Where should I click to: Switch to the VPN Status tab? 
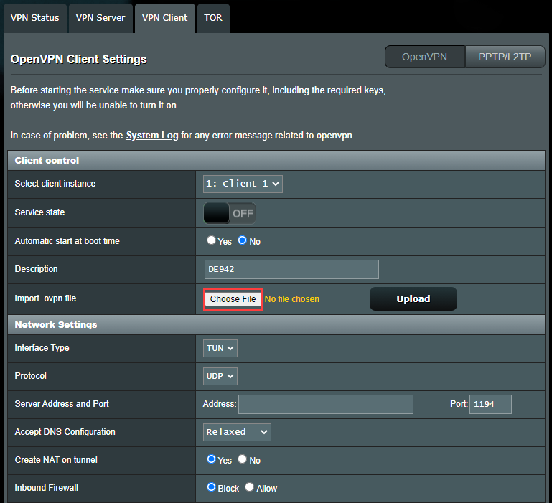coord(33,18)
